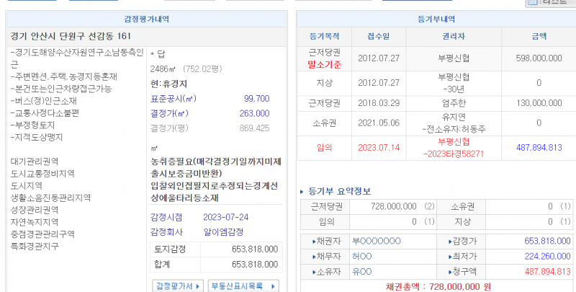
Task: Click the red 임의 row dated 2023.07.14
Action: coord(324,148)
